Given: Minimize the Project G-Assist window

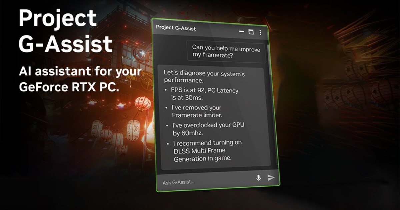Looking at the screenshot, I should point(242,32).
